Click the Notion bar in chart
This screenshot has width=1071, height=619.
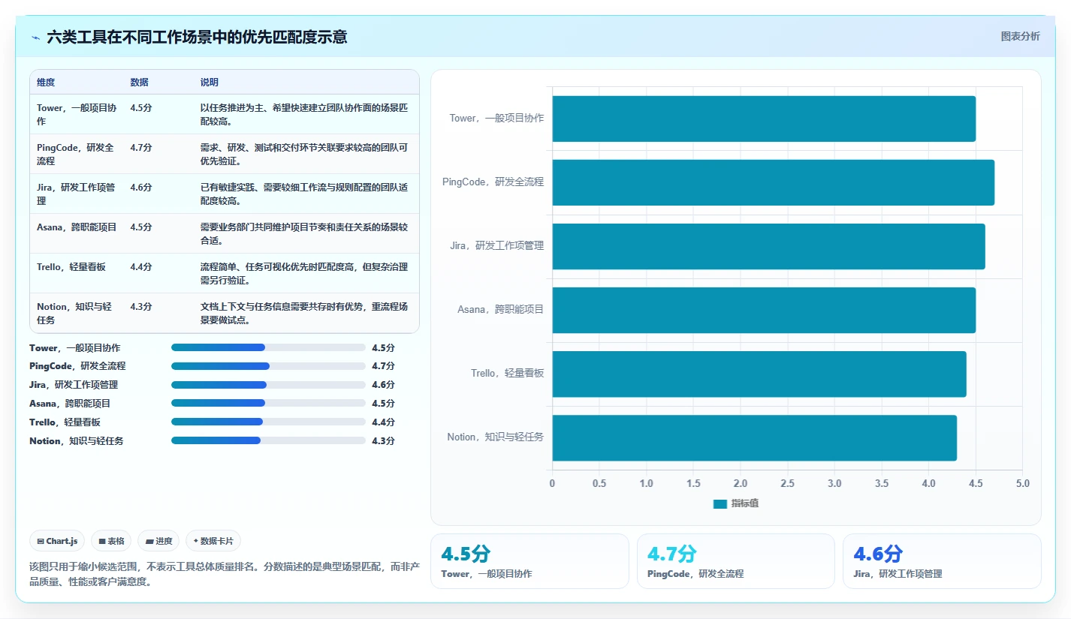tap(755, 437)
